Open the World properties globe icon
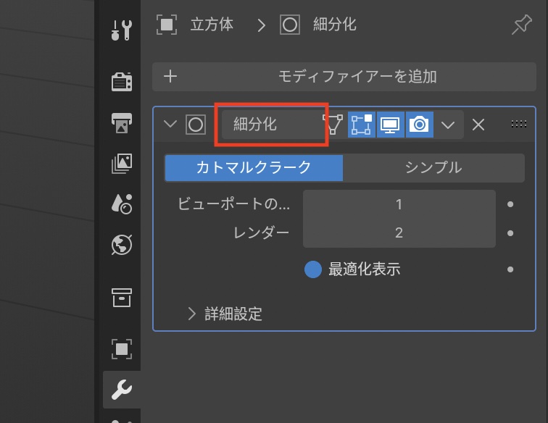Image resolution: width=548 pixels, height=423 pixels. [122, 245]
